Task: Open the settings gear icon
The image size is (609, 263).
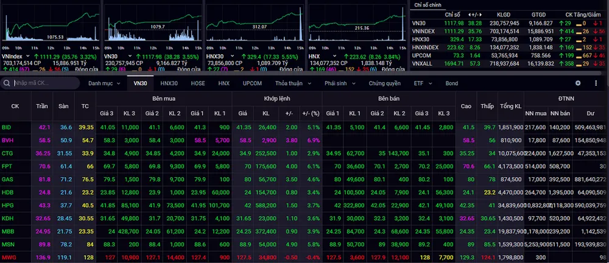Action: point(578,83)
